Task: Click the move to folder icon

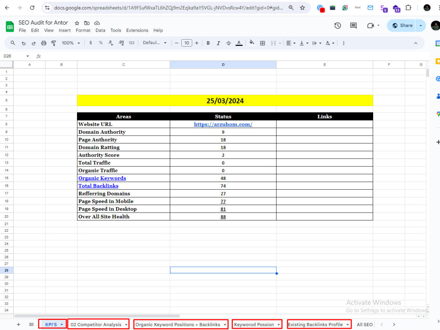Action: pyautogui.click(x=87, y=23)
